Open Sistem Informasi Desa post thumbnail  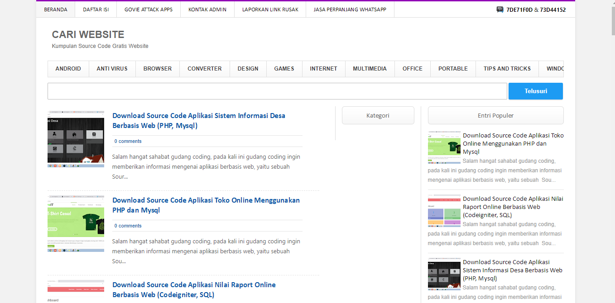(x=76, y=139)
